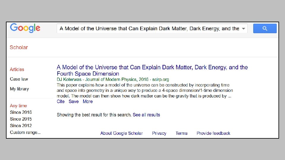Switch to Case law
285x160 pixels.
tap(19, 79)
